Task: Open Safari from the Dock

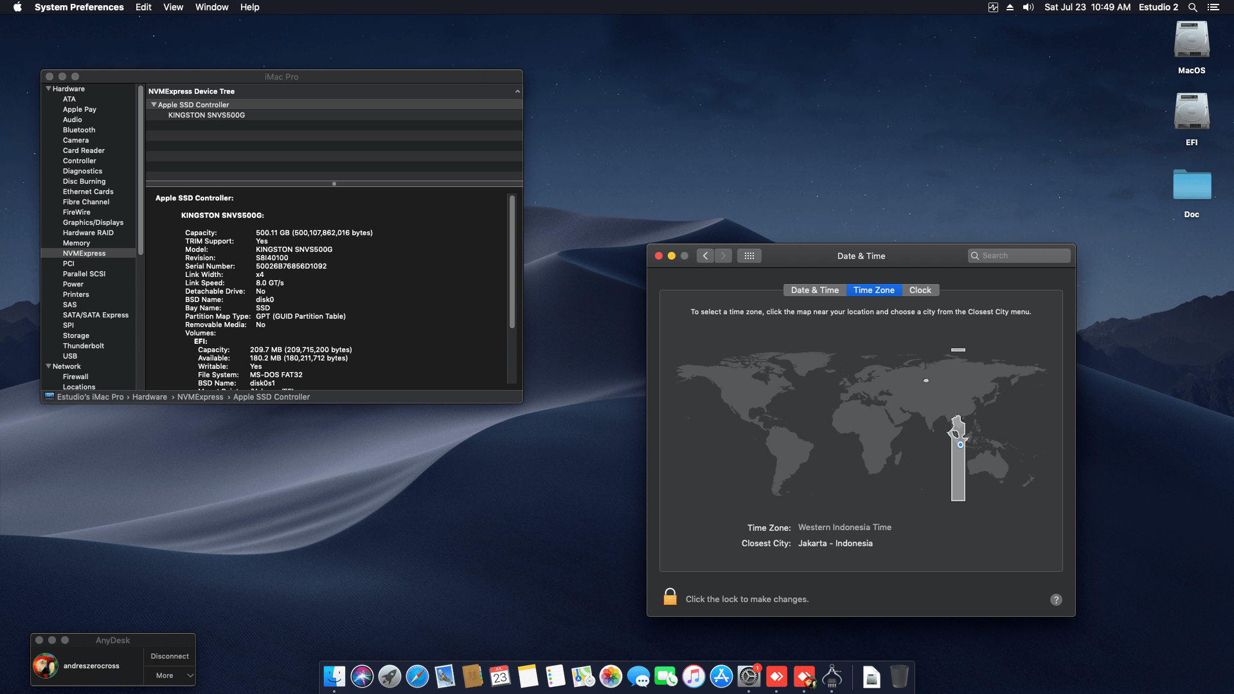Action: point(417,676)
